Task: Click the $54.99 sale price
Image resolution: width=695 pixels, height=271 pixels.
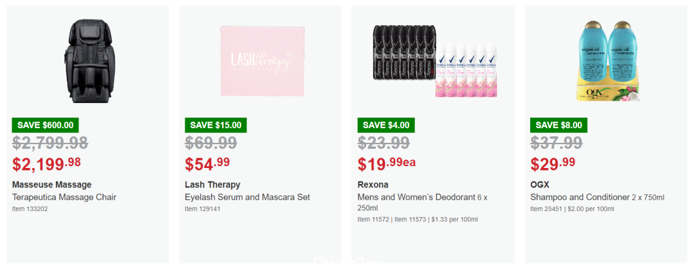Action: pyautogui.click(x=207, y=164)
